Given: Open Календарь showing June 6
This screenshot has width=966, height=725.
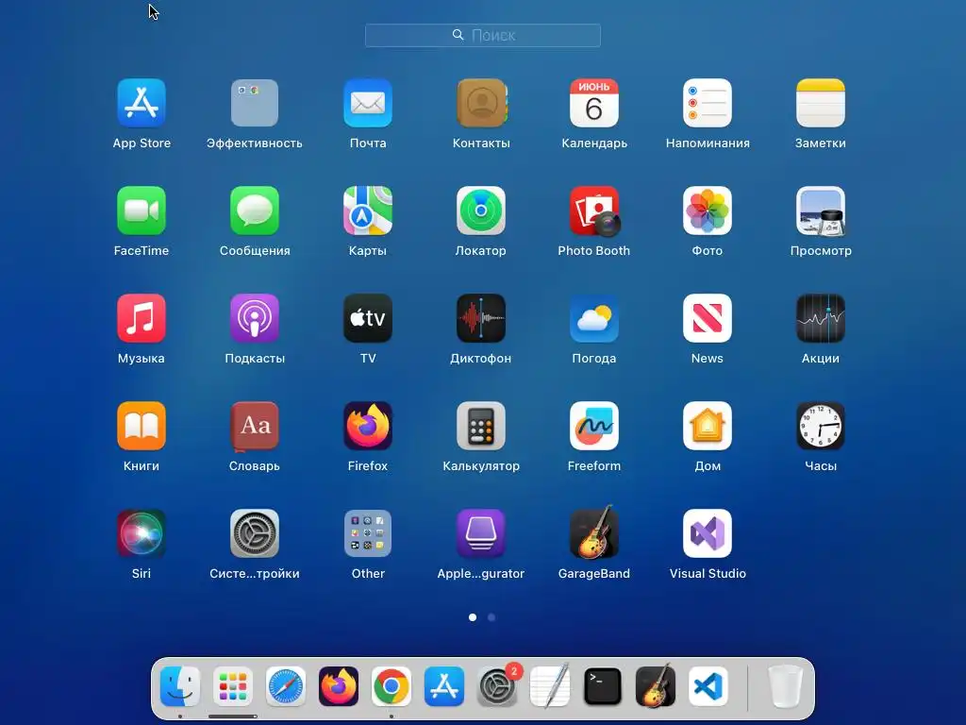Looking at the screenshot, I should (594, 103).
